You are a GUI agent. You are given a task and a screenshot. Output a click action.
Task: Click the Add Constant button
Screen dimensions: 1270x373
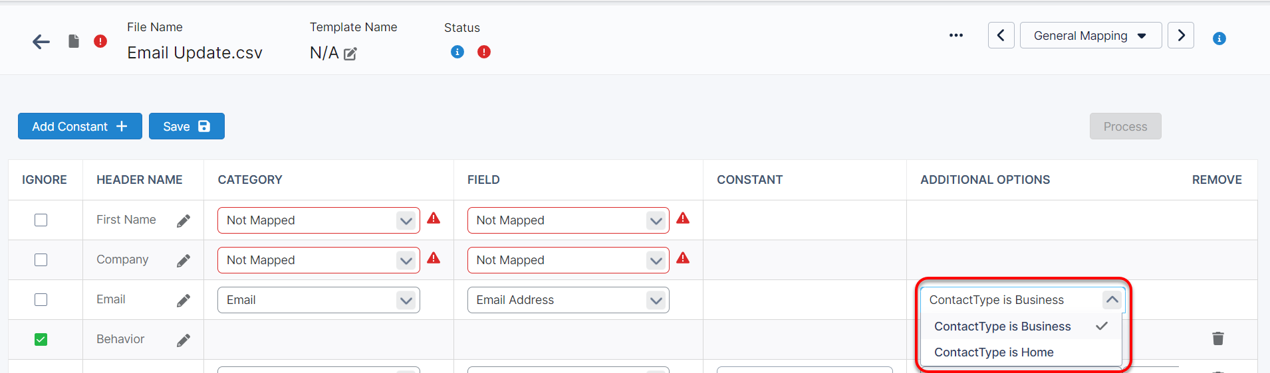(x=80, y=126)
